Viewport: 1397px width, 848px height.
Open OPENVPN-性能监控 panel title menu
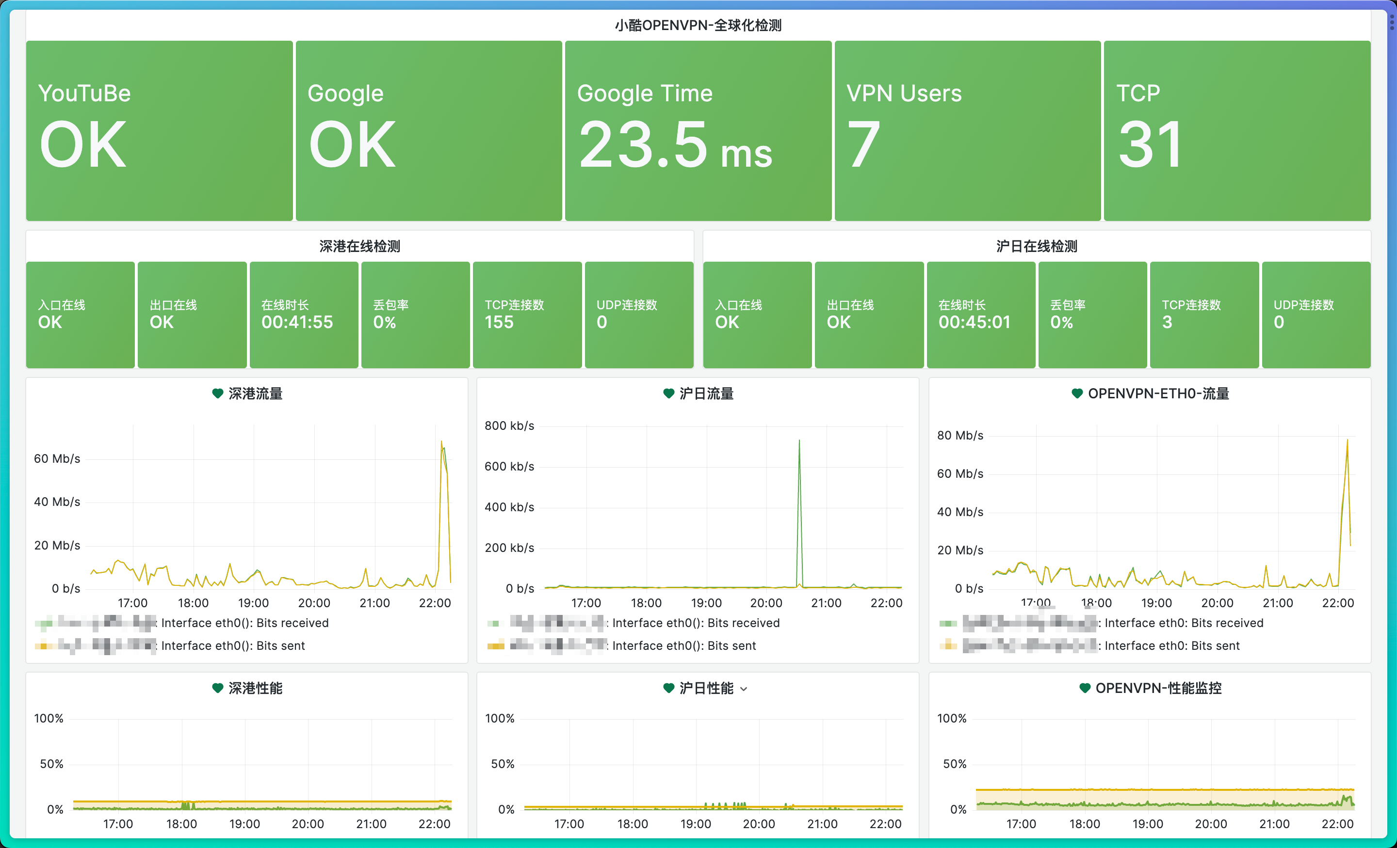pyautogui.click(x=1158, y=688)
